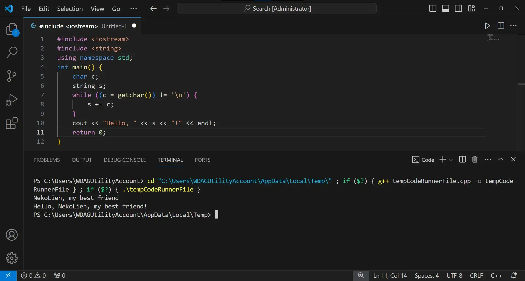Click the VS Code logo icon

click(x=9, y=8)
